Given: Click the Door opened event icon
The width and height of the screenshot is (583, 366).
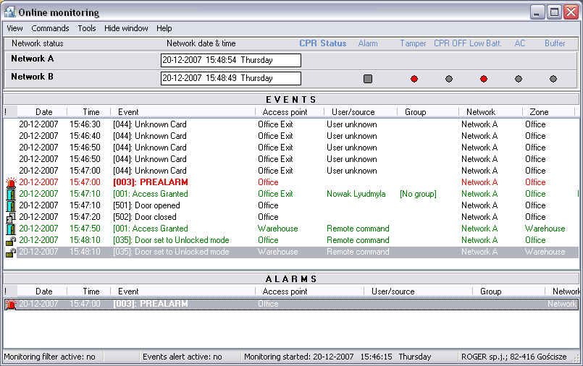Looking at the screenshot, I should tap(10, 205).
